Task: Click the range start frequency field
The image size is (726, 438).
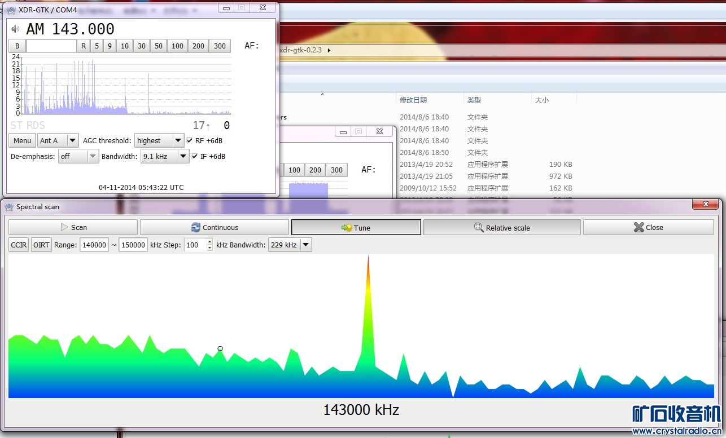Action: point(94,245)
